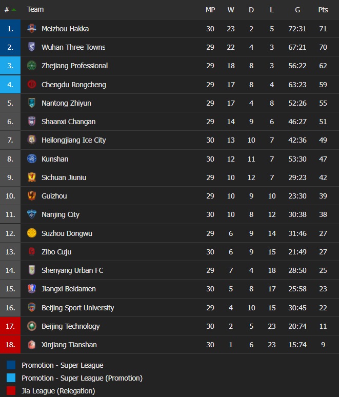Click the Suzhou Dongwu yellow logo
This screenshot has width=339, height=397.
coord(32,233)
